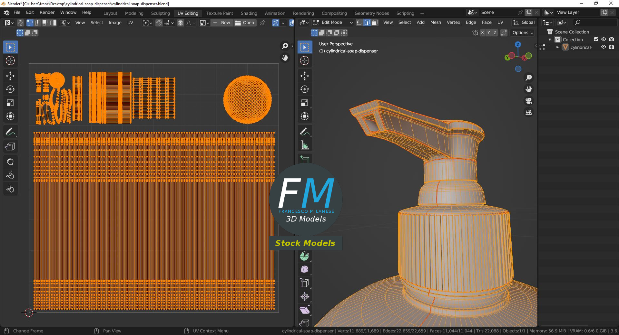Screen dimensions: 619x335
Task: Activate the Rotate tool in 3D viewport
Action: point(305,89)
